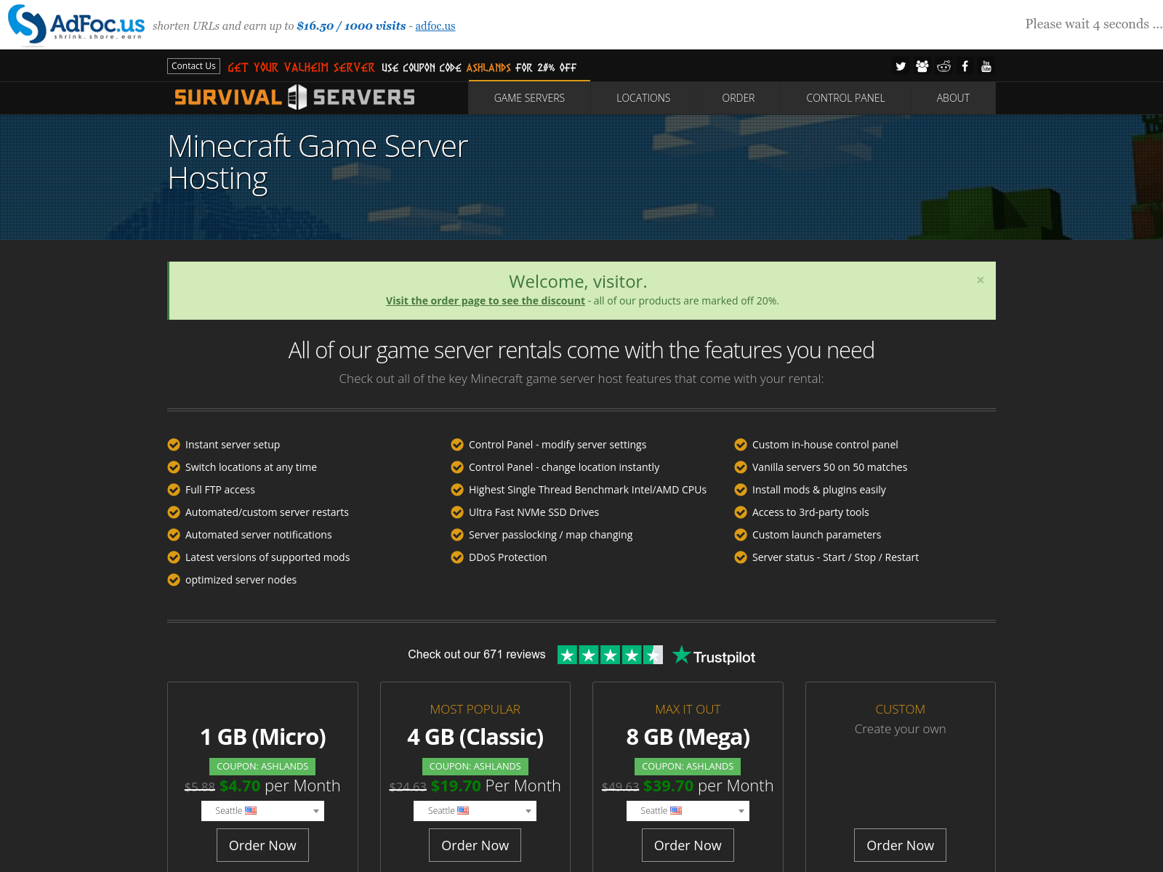Open the community group social icon
Viewport: 1163px width, 872px height.
(x=922, y=66)
